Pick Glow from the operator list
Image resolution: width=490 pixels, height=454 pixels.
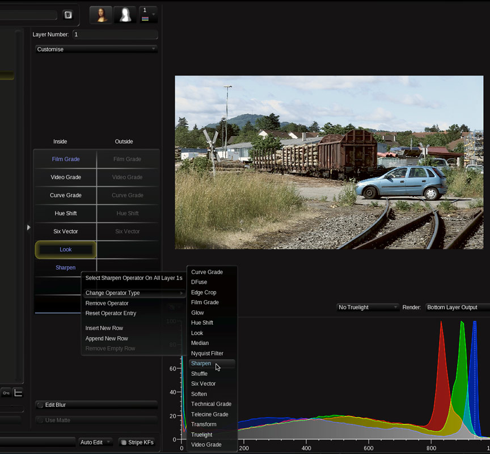point(197,313)
